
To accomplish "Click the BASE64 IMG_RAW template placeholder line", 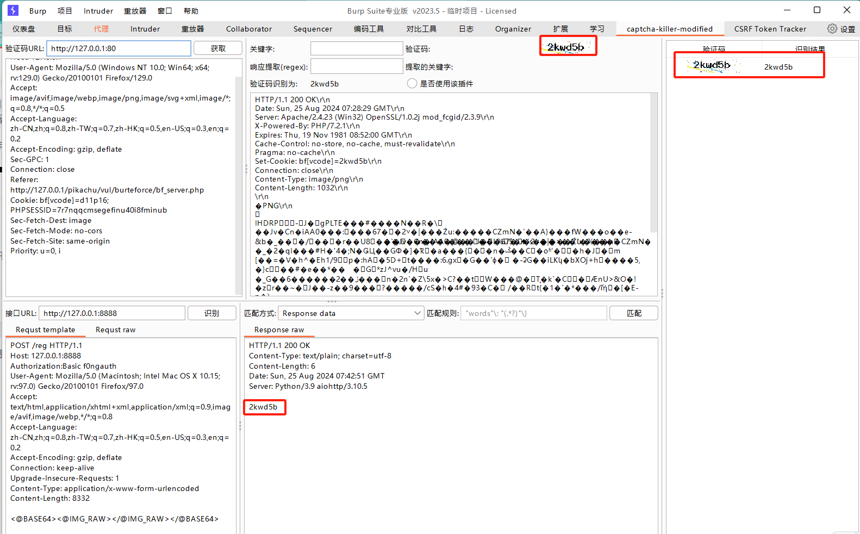I will click(x=115, y=519).
